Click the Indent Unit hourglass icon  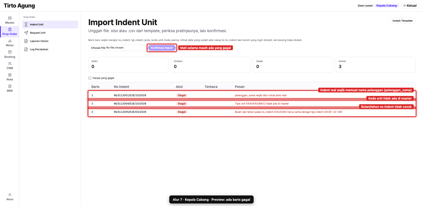26,24
